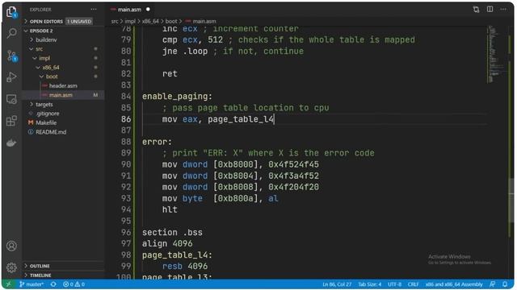Click the 'enable_paging:' label
The width and height of the screenshot is (517, 290).
(x=177, y=97)
